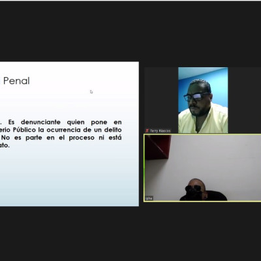Click the red shelf in the lower video

pyautogui.click(x=158, y=147)
